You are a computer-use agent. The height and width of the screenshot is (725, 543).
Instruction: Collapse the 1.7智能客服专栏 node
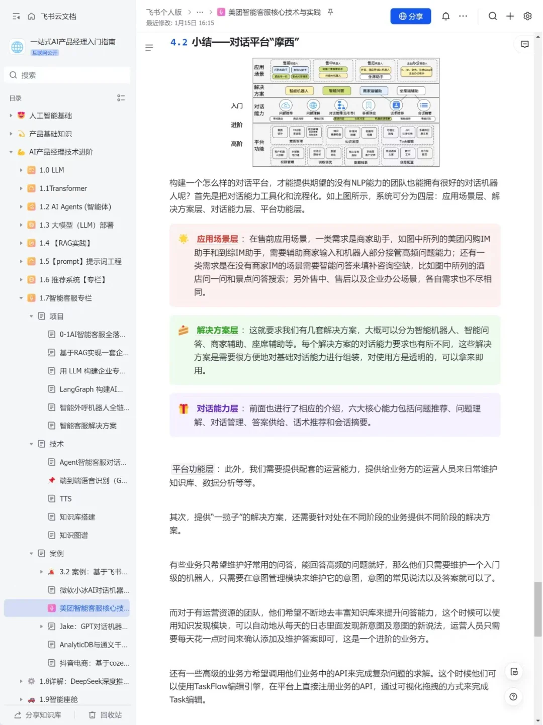(21, 298)
